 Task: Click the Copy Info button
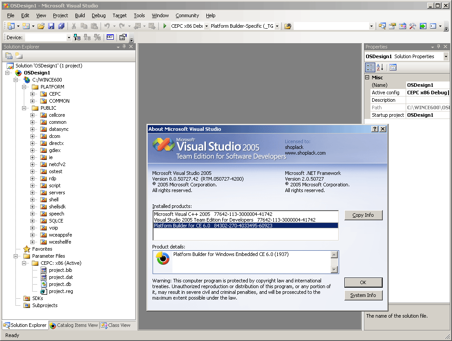pos(363,215)
